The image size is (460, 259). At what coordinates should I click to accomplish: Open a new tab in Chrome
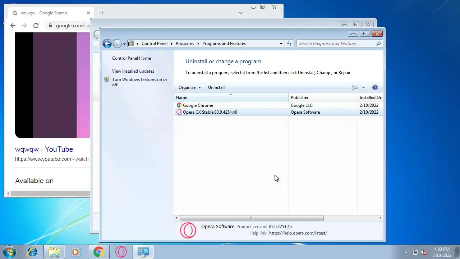[102, 13]
